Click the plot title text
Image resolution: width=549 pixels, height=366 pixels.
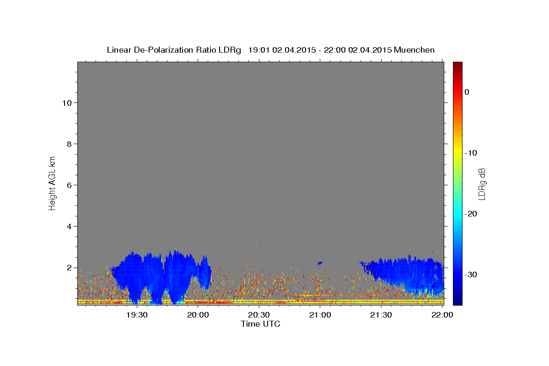270,50
